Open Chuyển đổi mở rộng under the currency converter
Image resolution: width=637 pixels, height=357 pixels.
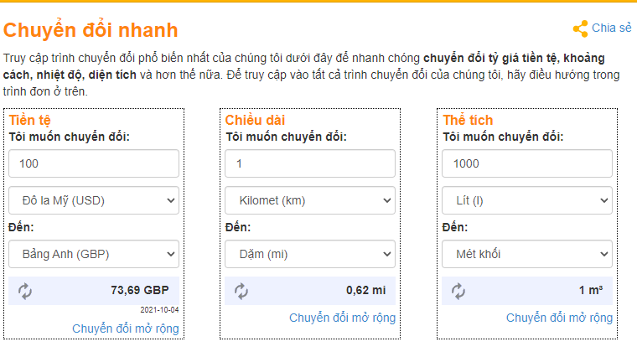point(126,329)
